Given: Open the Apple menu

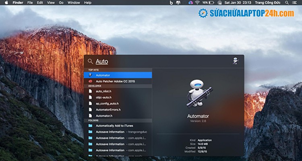Looking at the screenshot, I should [6, 2].
